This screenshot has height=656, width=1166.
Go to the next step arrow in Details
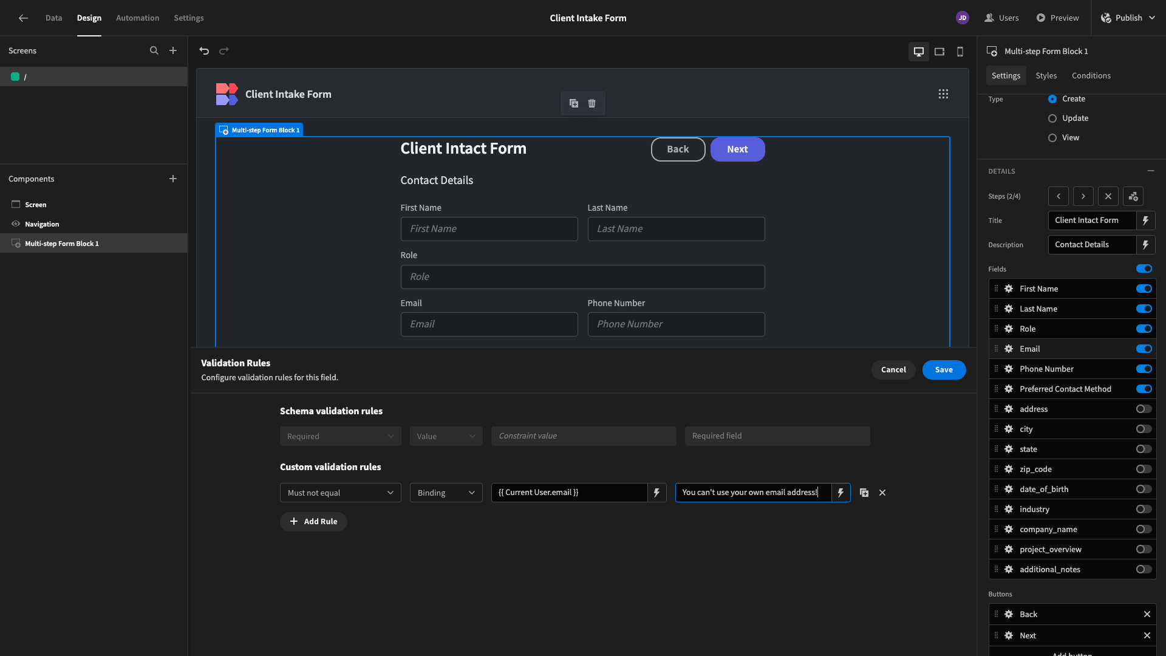(1083, 196)
